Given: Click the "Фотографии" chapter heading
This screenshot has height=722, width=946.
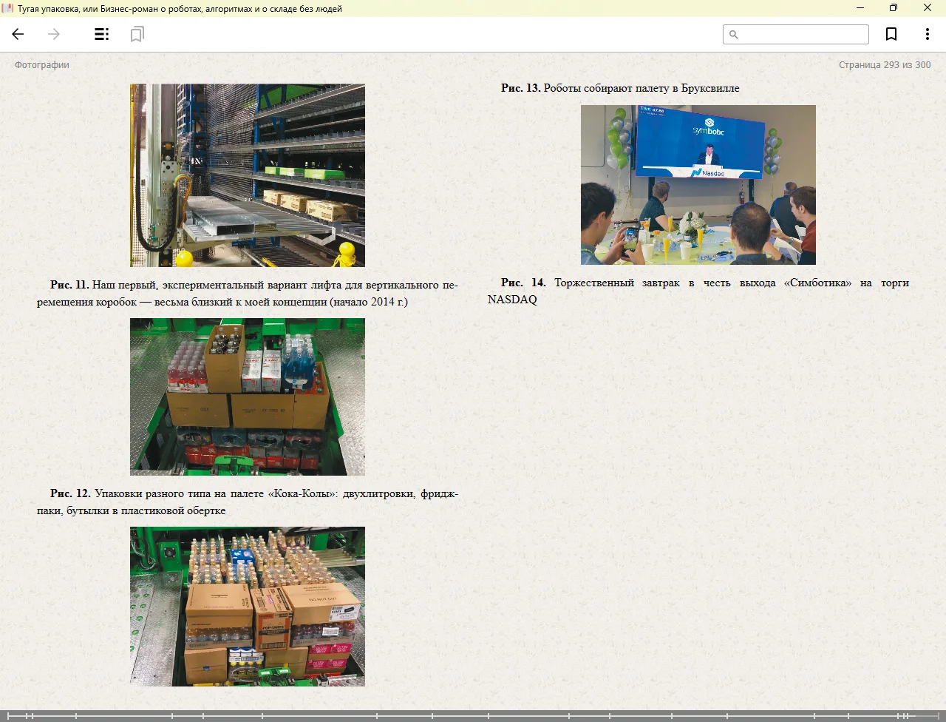Looking at the screenshot, I should (42, 65).
